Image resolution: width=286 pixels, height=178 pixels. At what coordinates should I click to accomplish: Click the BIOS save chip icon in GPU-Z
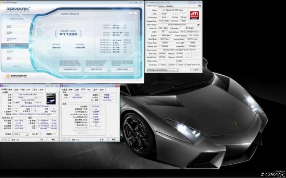pos(198,24)
